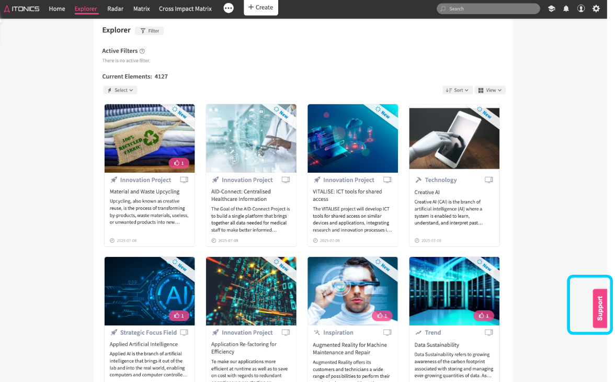Open the user profile icon
615x382 pixels.
(x=581, y=9)
